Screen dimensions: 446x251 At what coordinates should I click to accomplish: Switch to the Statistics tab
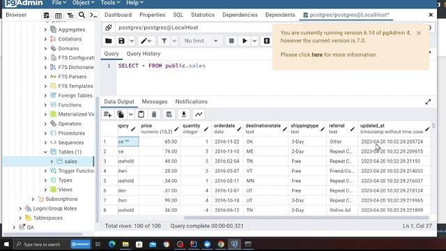(x=203, y=15)
